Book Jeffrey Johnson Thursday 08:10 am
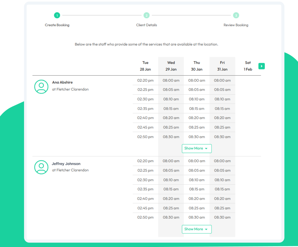Image resolution: width=298 pixels, height=247 pixels. point(197,180)
